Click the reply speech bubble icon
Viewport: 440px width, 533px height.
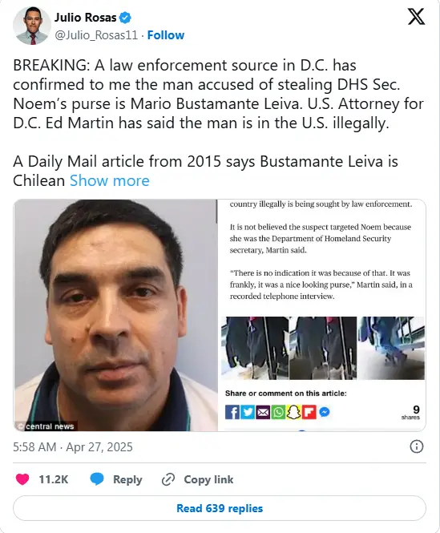coord(97,479)
